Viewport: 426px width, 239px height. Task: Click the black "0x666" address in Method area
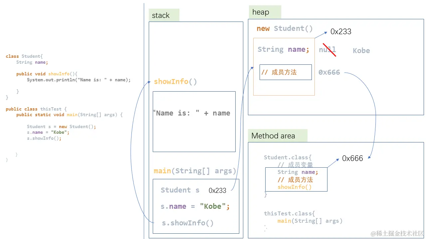click(352, 158)
